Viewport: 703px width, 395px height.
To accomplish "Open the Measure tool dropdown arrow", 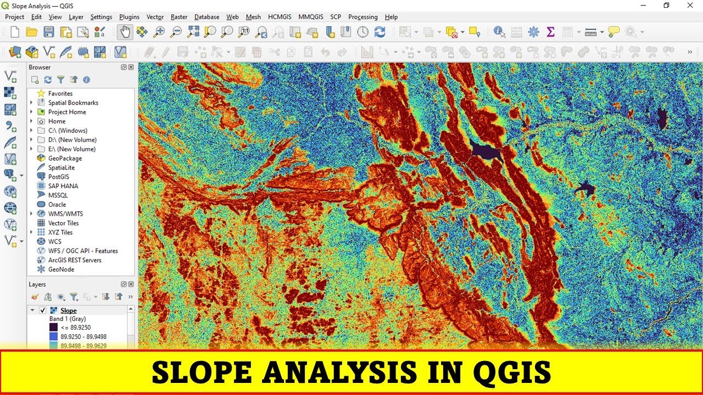I will (601, 32).
